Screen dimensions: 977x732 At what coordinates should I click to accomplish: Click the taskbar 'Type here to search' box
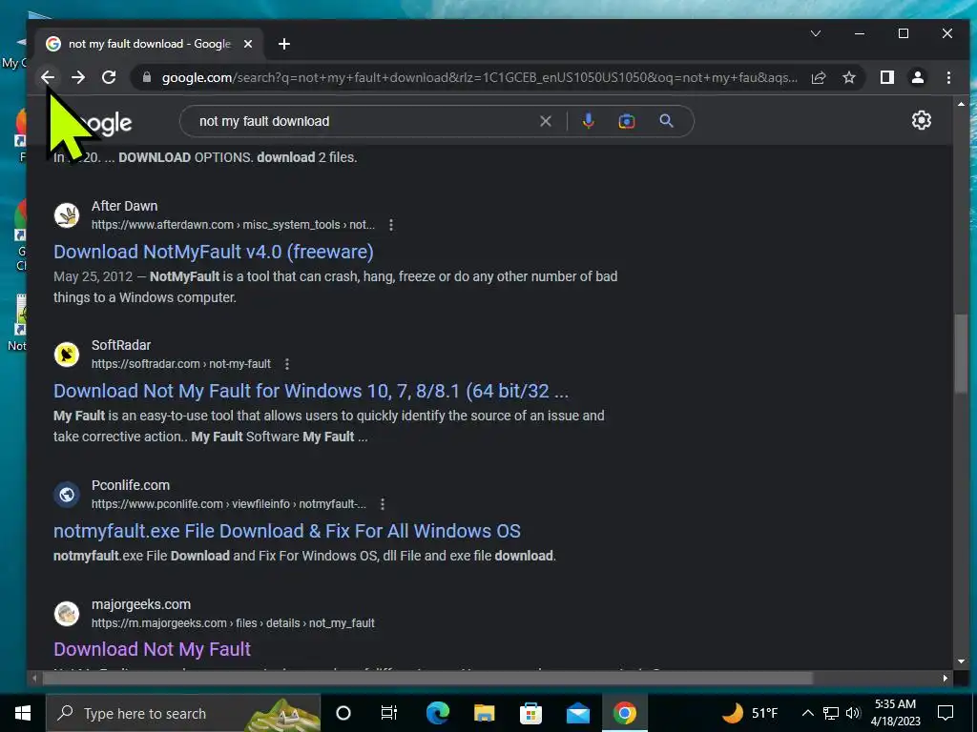pyautogui.click(x=183, y=713)
